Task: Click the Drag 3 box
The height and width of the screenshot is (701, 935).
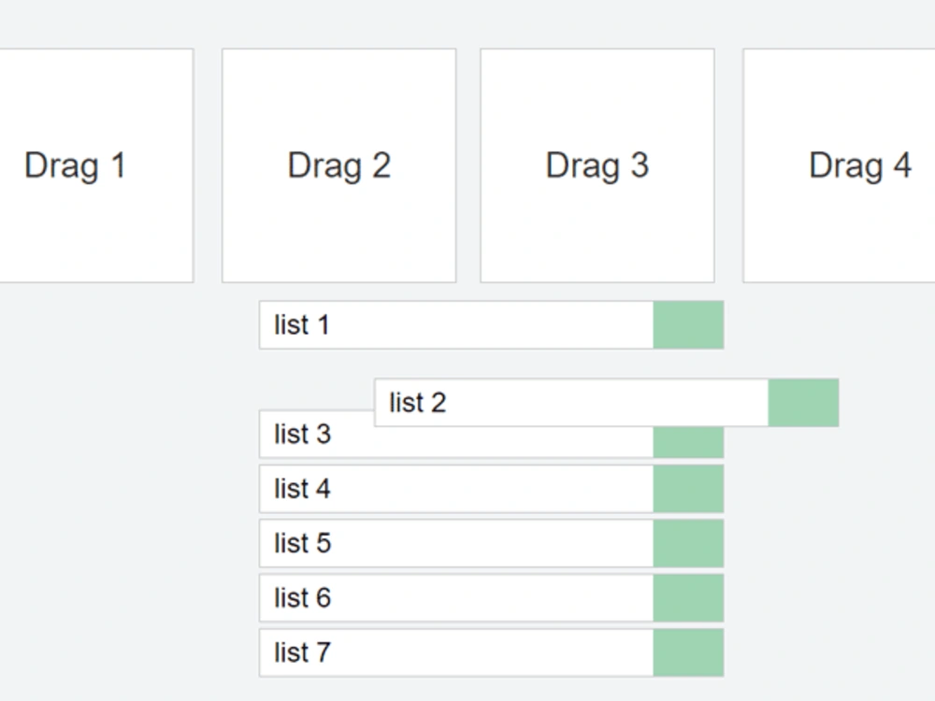Action: pos(597,165)
